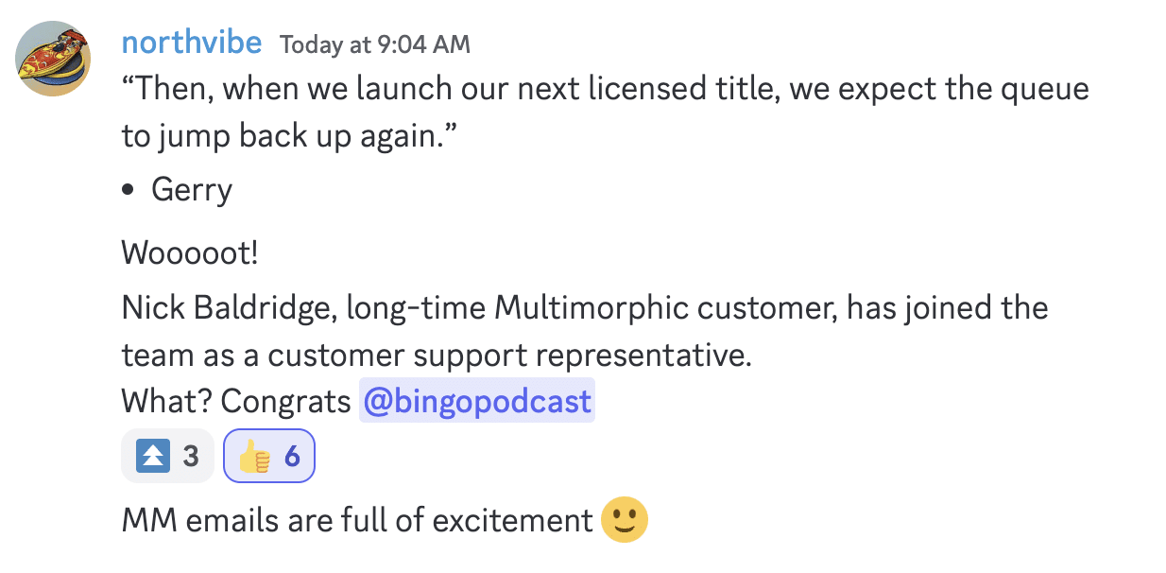Toggle the double up-arrow reaction
The height and width of the screenshot is (573, 1166).
click(x=168, y=458)
